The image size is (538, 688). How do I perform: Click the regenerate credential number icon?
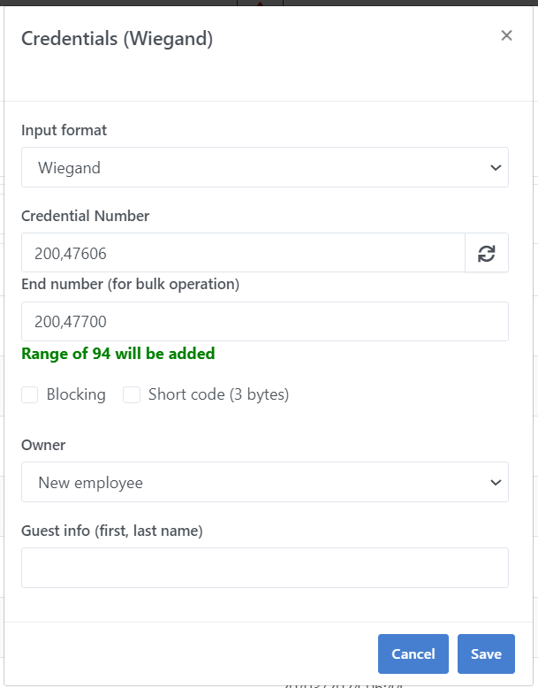487,254
